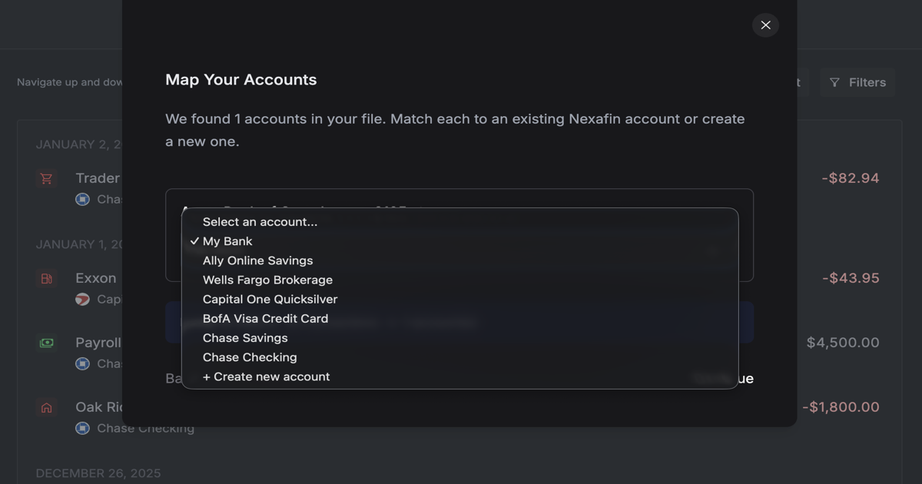Image resolution: width=922 pixels, height=484 pixels.
Task: Select the currently checked My Bank option
Action: (x=227, y=240)
